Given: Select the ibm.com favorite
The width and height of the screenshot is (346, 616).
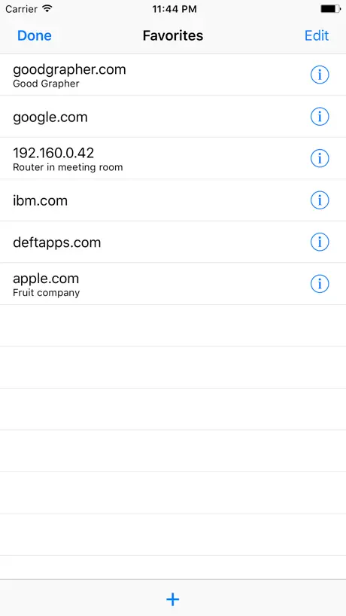Looking at the screenshot, I should (x=173, y=200).
